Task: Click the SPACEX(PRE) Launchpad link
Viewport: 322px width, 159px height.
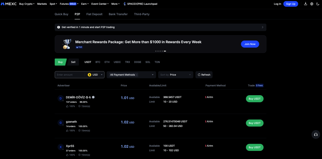Action: click(142, 4)
